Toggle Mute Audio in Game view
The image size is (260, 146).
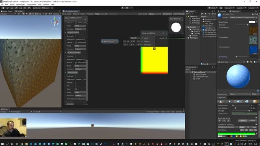165,112
